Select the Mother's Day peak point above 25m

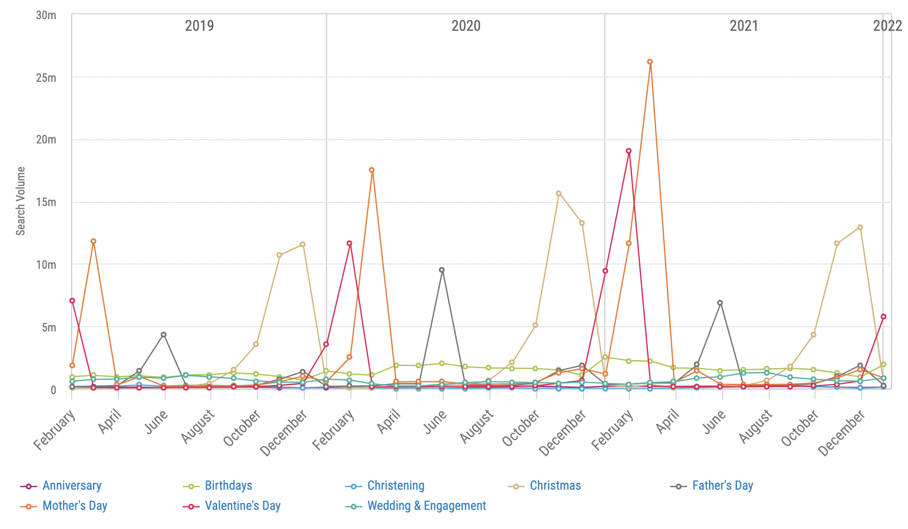click(x=650, y=62)
